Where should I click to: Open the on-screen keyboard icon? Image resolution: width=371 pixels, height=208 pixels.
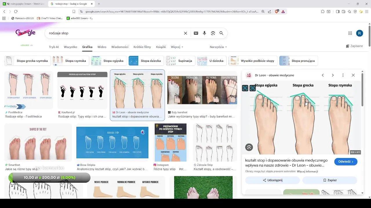pos(196,33)
